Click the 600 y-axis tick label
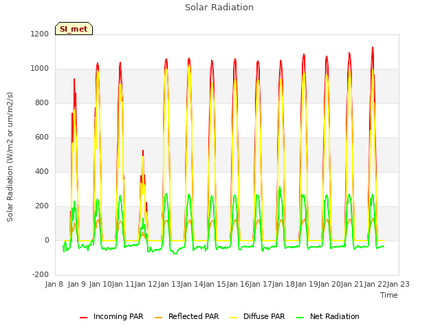This screenshot has height=330, width=440. [42, 137]
